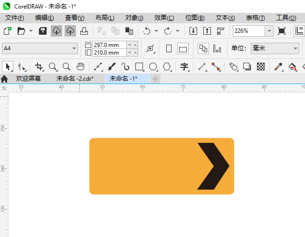Open the zoom level dropdown arrow
This screenshot has width=305, height=237.
(x=269, y=31)
